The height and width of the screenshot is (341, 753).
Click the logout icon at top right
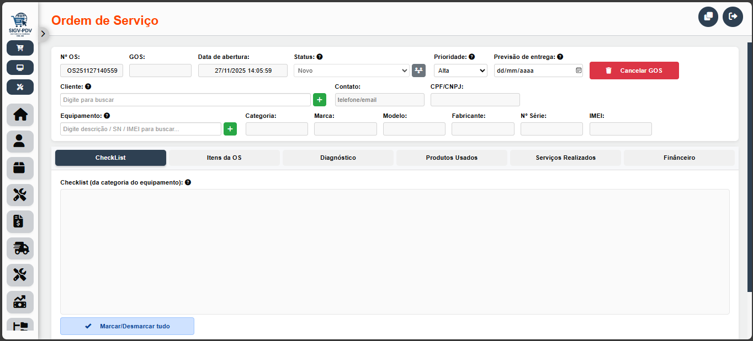[x=733, y=17]
